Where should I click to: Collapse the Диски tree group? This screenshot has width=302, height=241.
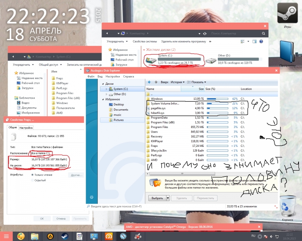click(x=103, y=84)
